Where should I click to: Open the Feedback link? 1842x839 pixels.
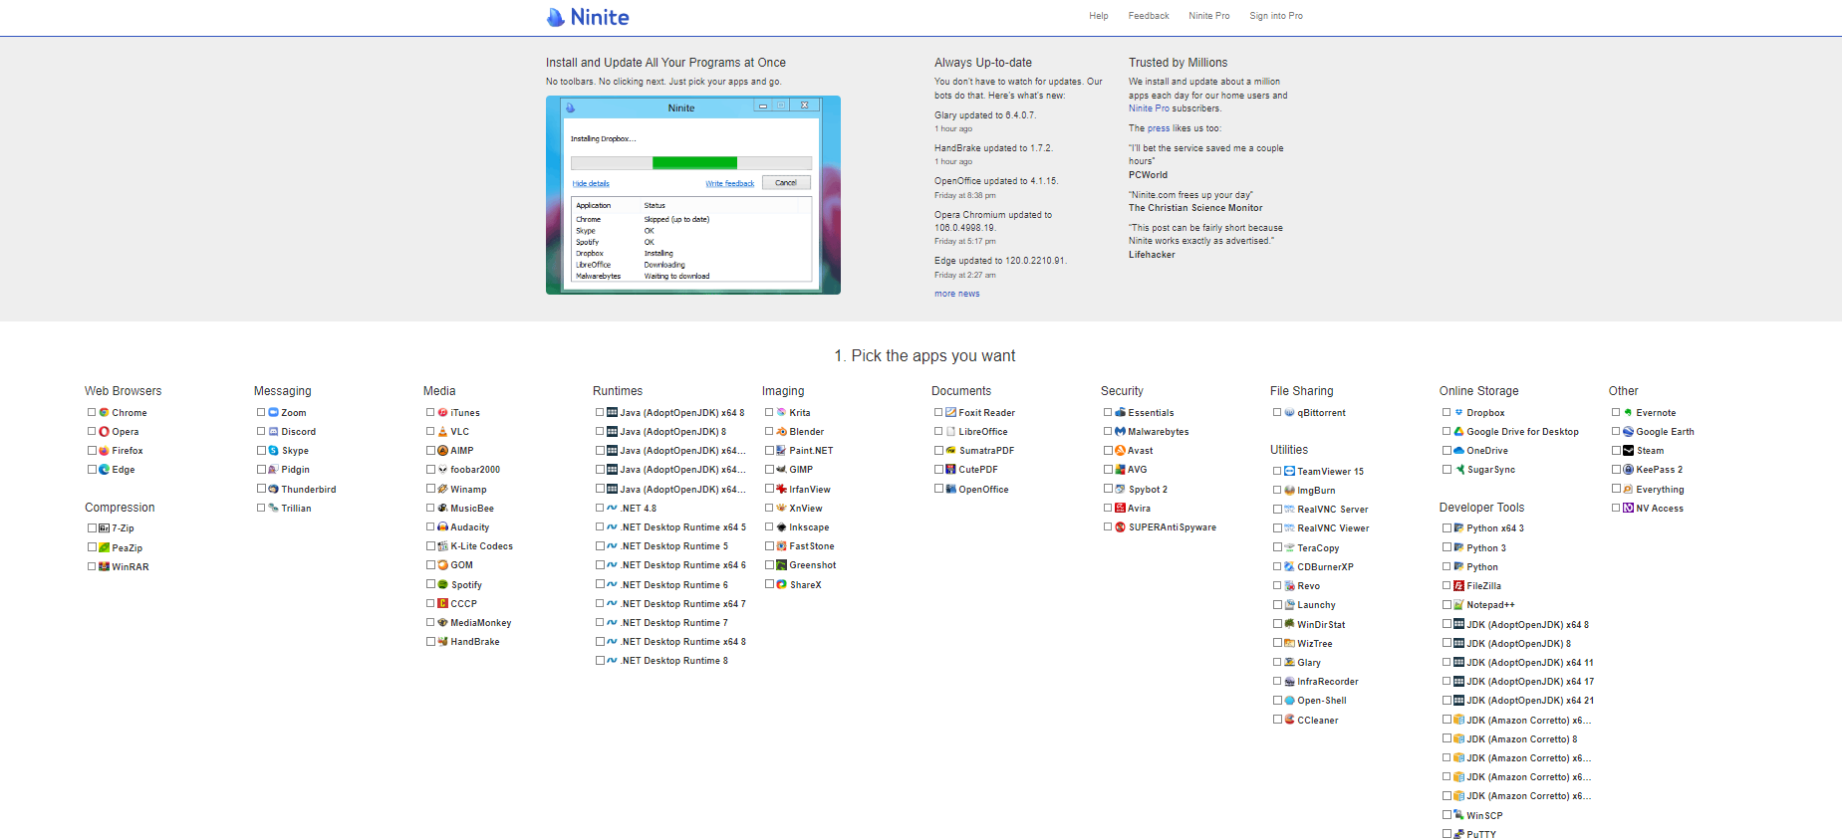(x=1149, y=16)
